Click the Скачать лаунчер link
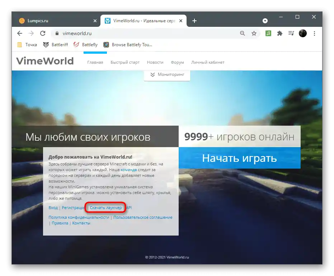 [x=105, y=208]
